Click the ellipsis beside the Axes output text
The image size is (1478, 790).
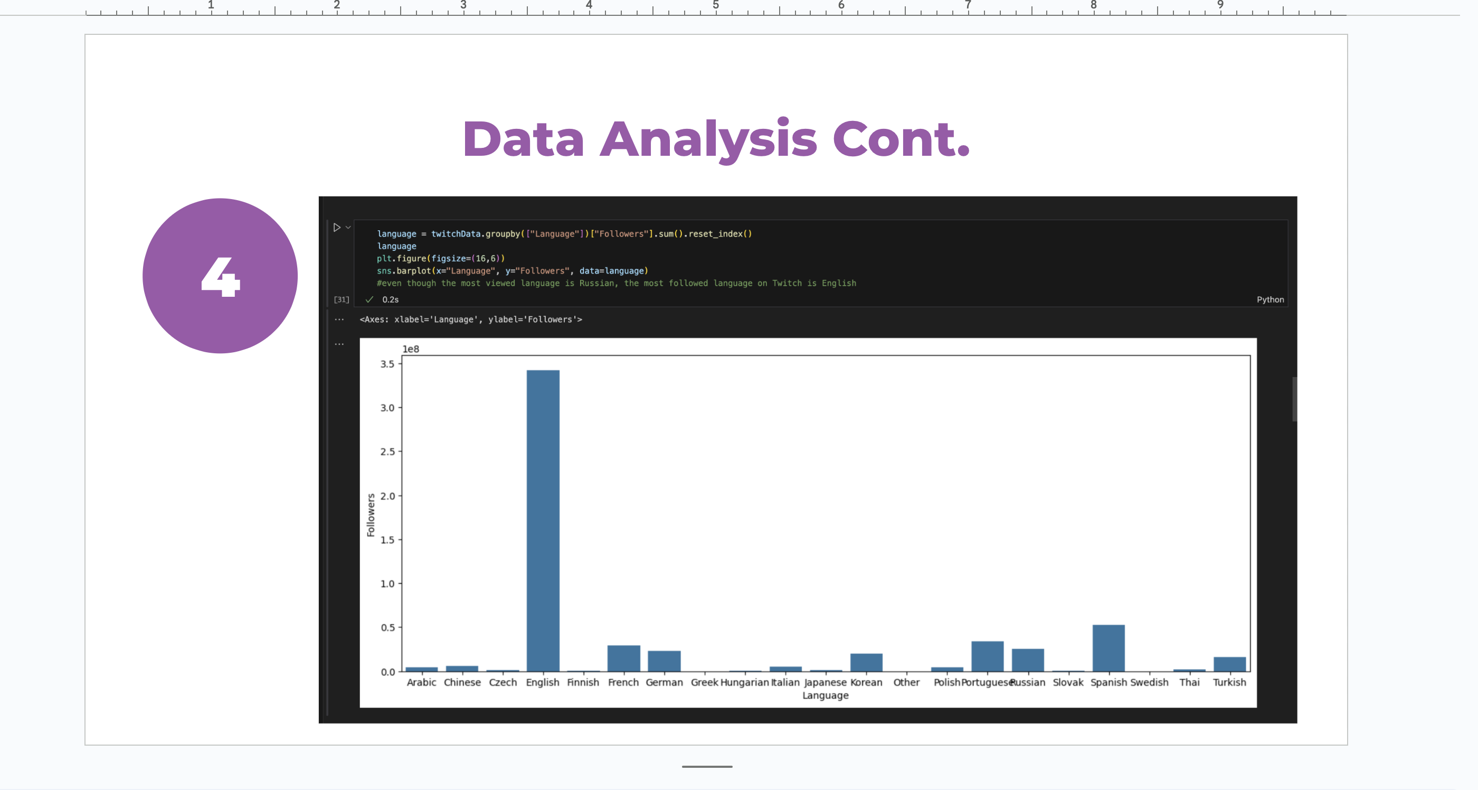339,320
